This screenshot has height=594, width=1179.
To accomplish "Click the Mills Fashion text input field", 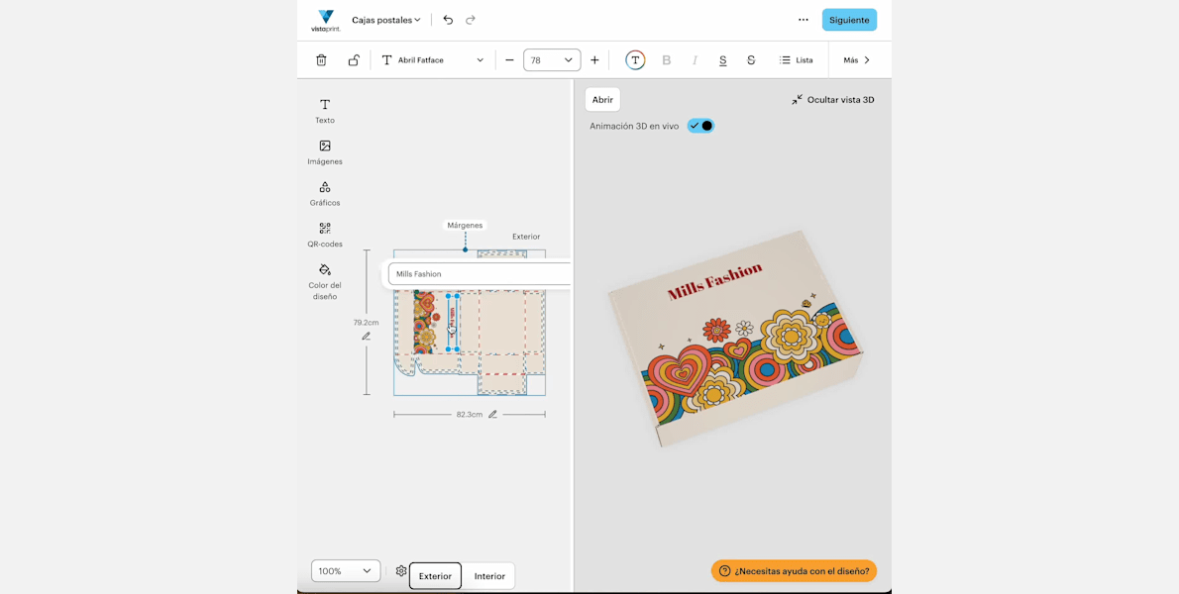I will tap(480, 274).
